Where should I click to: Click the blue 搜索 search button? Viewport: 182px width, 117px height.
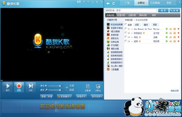(163, 11)
